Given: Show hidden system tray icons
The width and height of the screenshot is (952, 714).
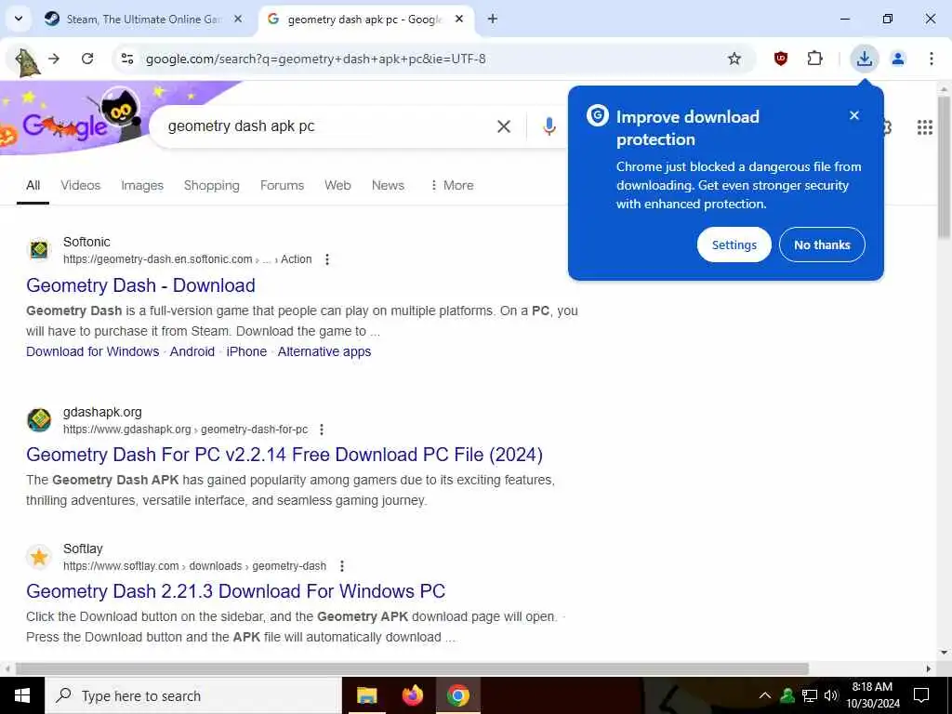Looking at the screenshot, I should tap(765, 695).
